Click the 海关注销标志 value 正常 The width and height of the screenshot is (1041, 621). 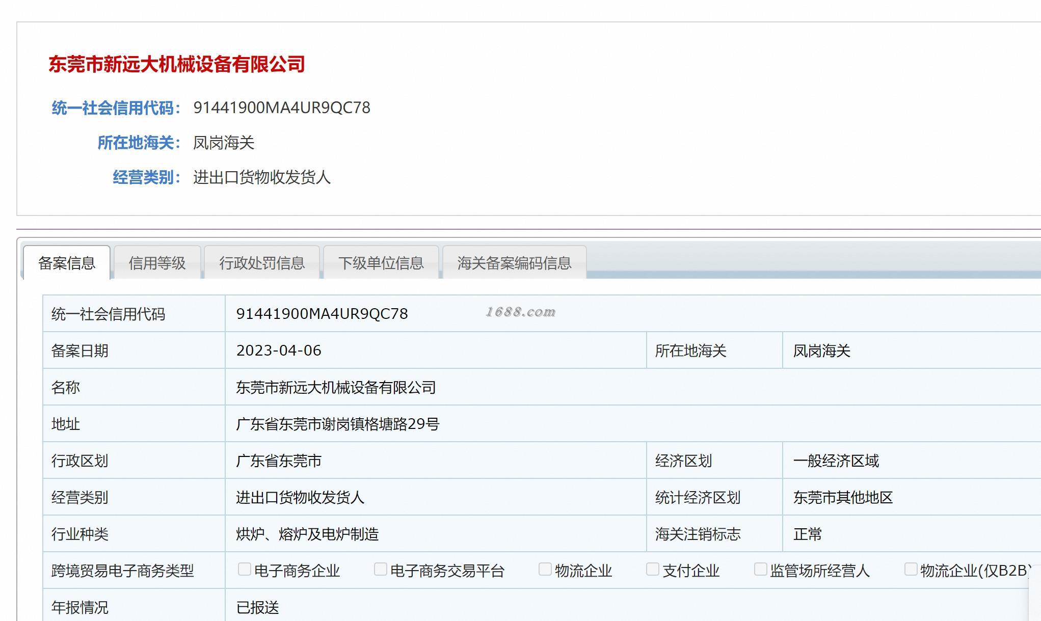(x=808, y=534)
